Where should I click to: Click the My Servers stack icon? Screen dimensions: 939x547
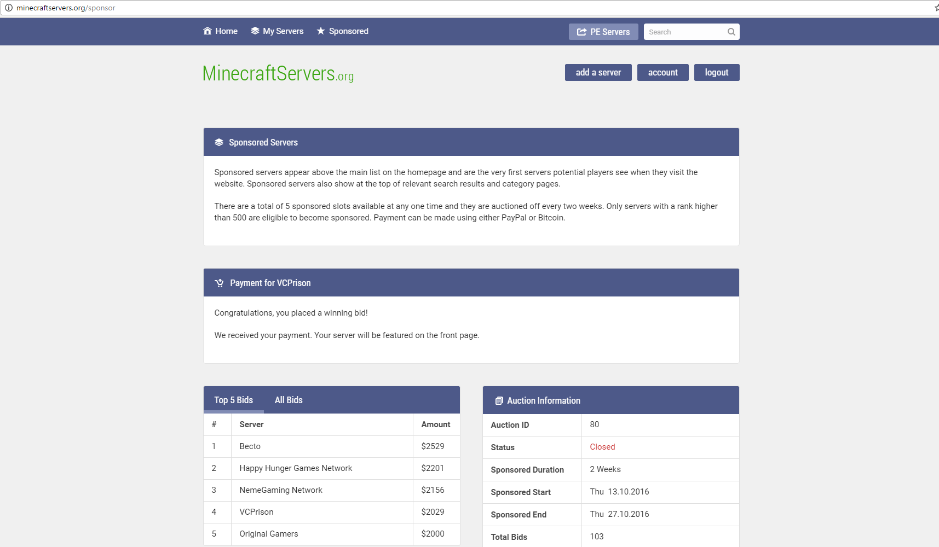tap(255, 31)
